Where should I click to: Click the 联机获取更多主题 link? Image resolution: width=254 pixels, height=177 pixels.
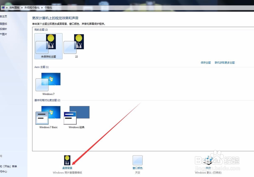[x=225, y=63]
